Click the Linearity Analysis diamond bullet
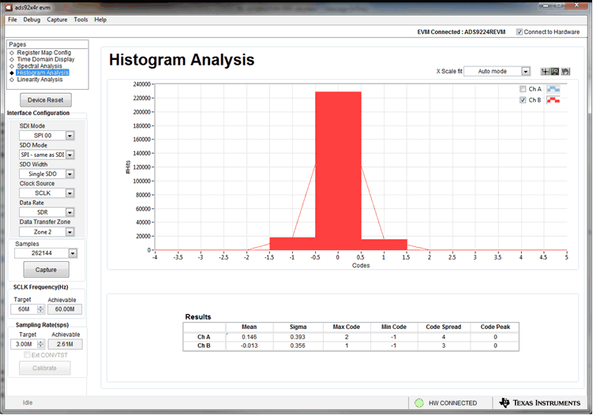The image size is (593, 415). (12, 80)
